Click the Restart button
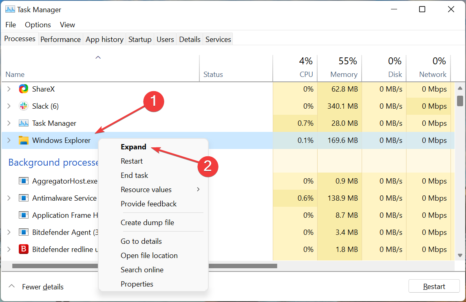The image size is (466, 302). pyautogui.click(x=434, y=286)
